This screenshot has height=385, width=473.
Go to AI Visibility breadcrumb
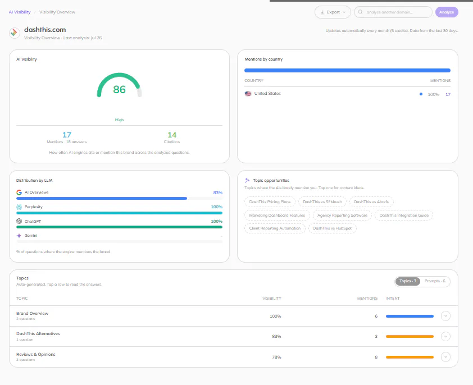pos(20,12)
